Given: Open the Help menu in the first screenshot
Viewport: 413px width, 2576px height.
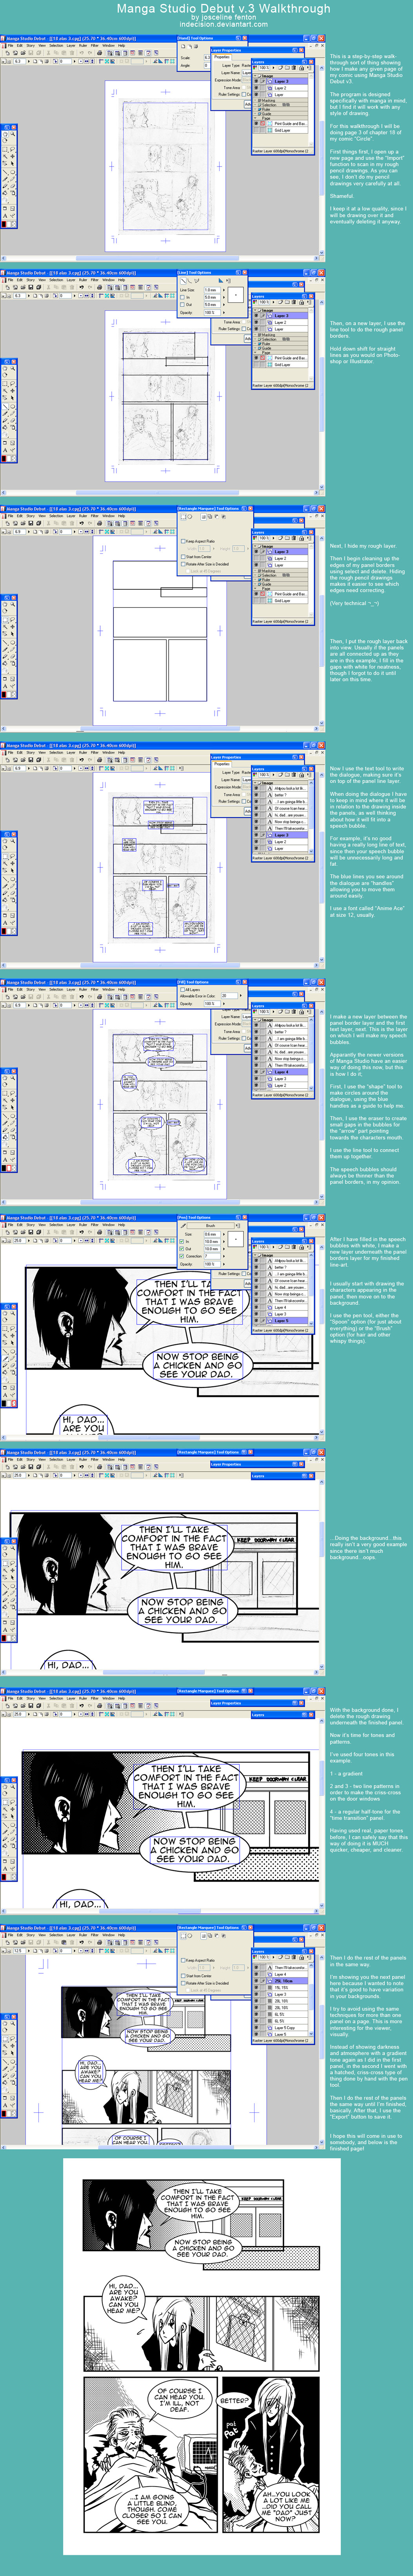Looking at the screenshot, I should pyautogui.click(x=122, y=45).
